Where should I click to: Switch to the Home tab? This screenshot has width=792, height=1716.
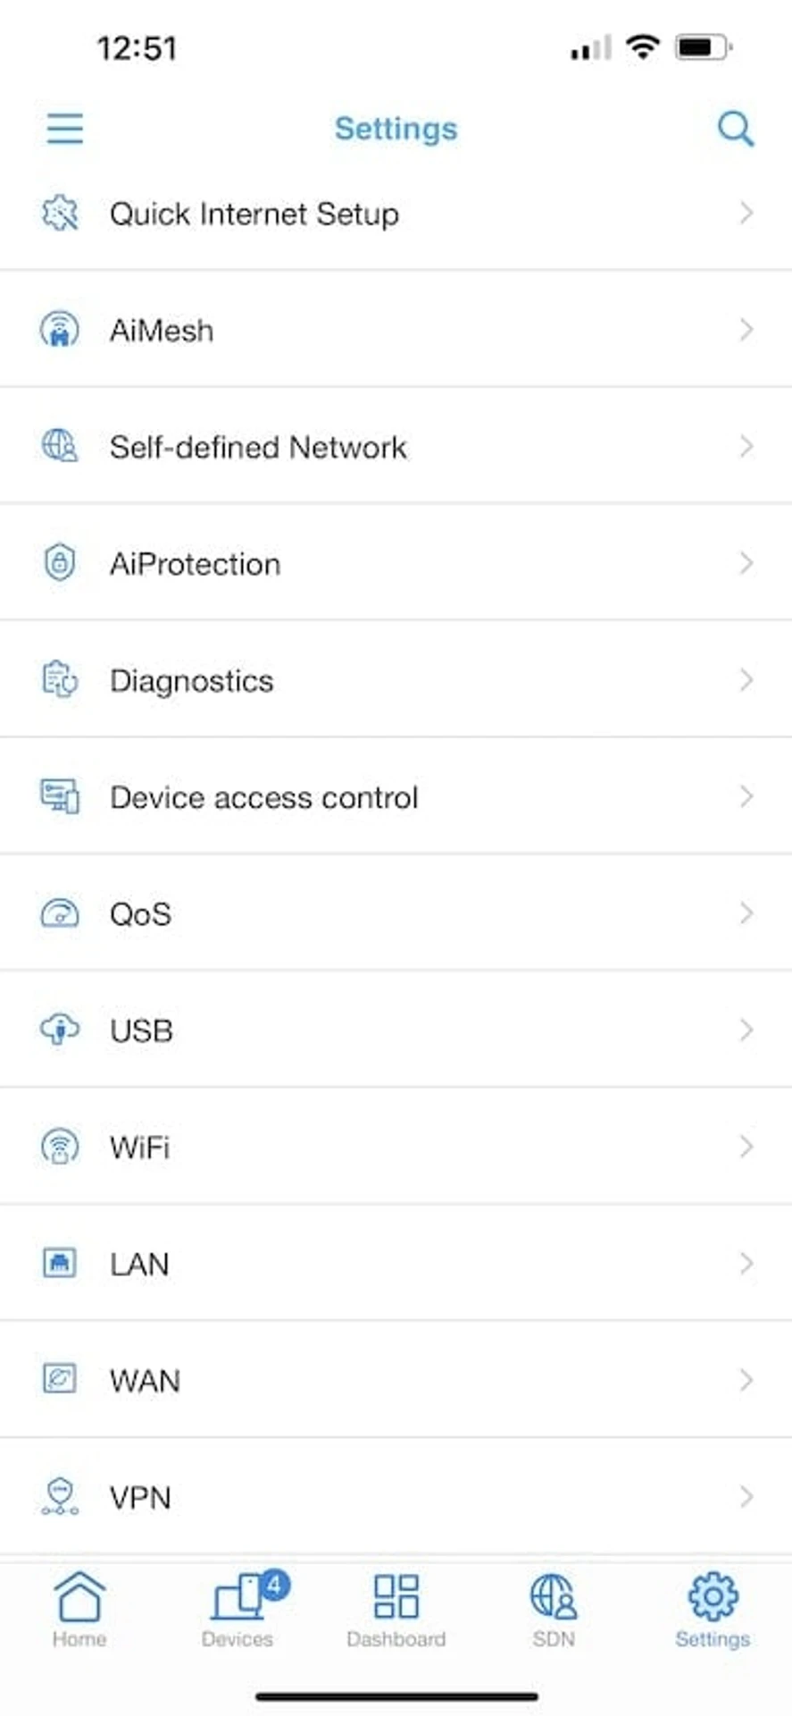pos(79,1610)
